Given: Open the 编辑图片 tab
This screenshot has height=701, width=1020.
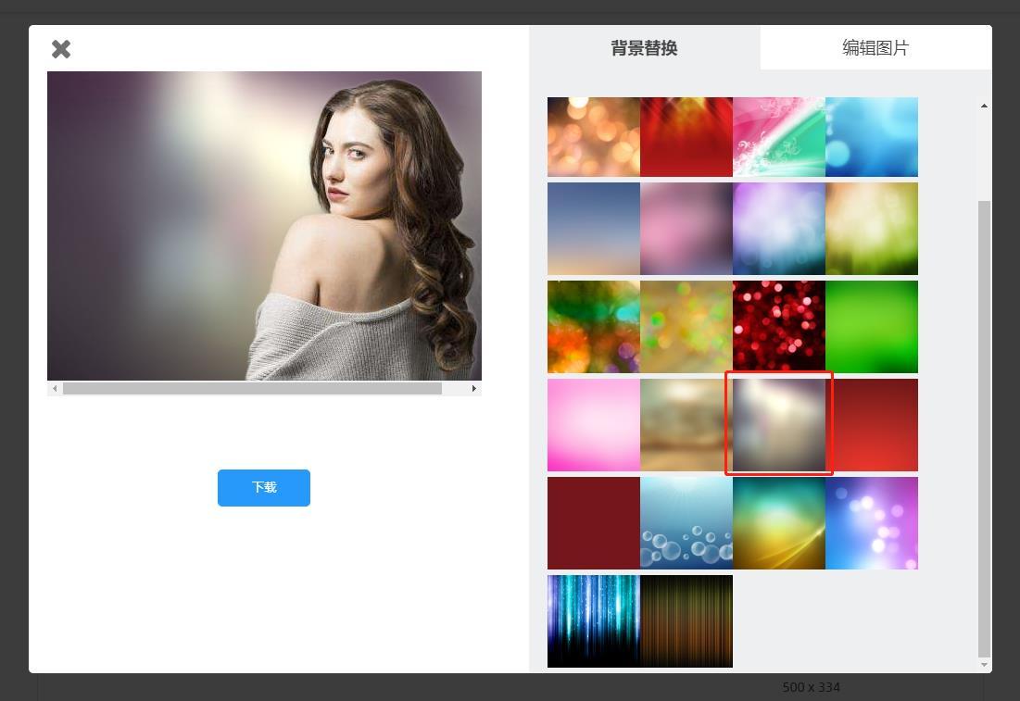Looking at the screenshot, I should coord(875,47).
